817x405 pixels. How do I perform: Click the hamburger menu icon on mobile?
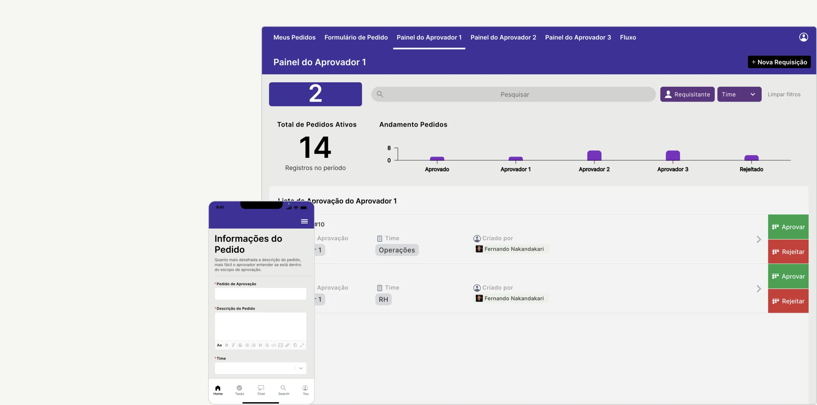[304, 221]
